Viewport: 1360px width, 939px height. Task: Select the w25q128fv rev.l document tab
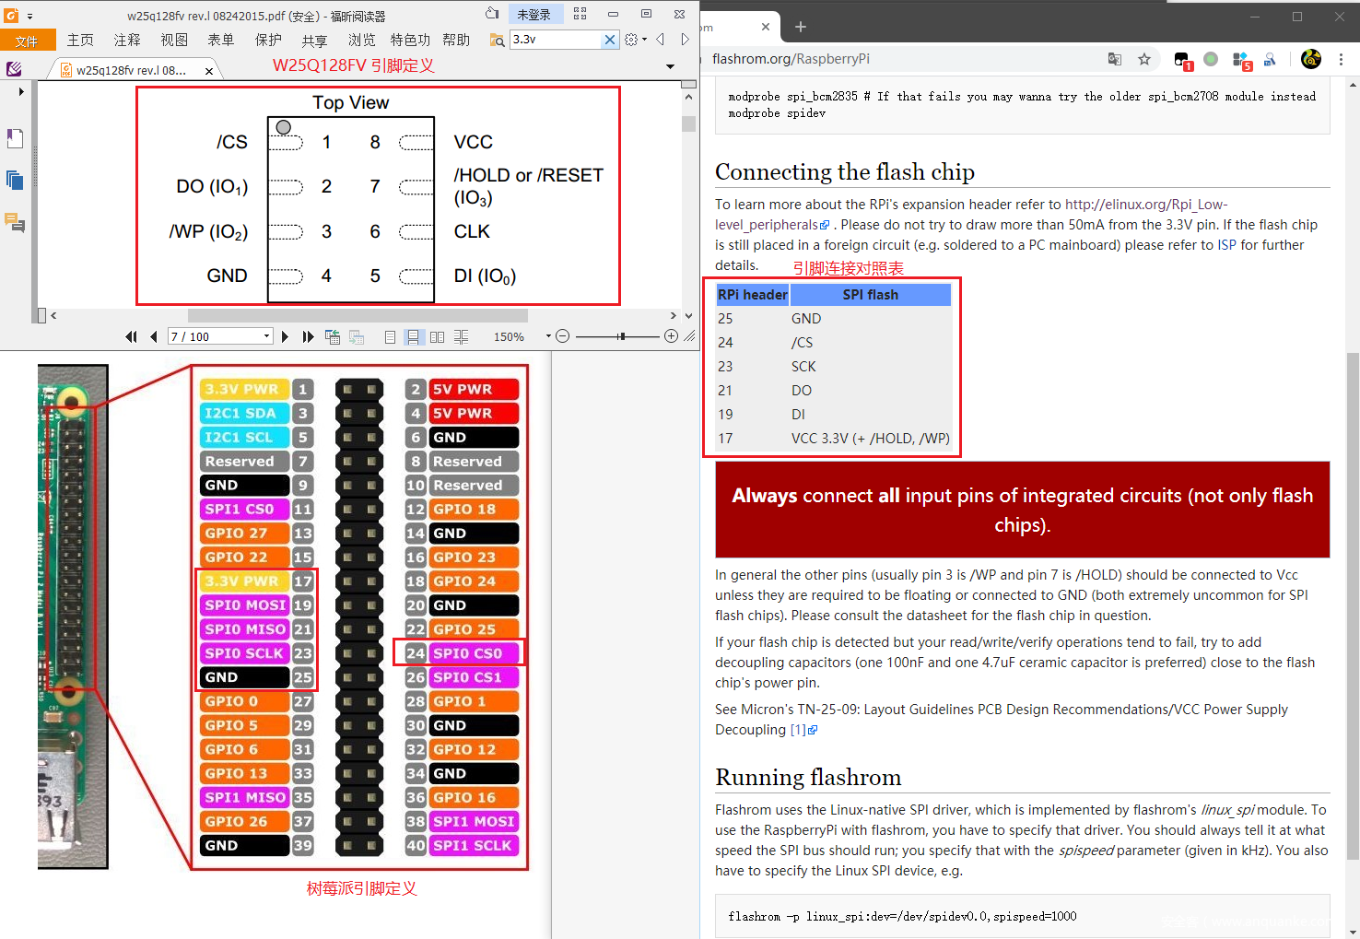click(131, 70)
